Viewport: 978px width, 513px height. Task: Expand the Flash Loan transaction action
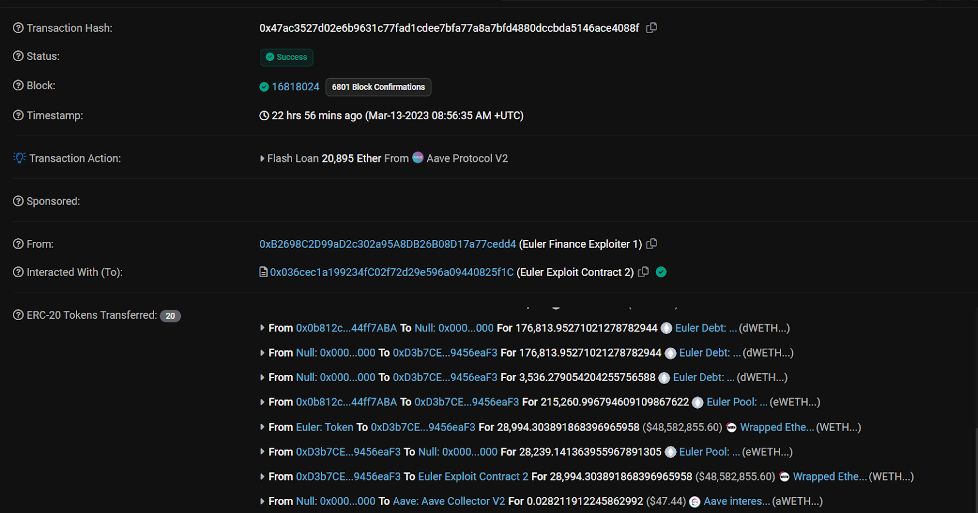coord(262,159)
